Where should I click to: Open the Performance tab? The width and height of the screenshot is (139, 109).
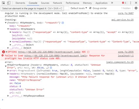72,3
